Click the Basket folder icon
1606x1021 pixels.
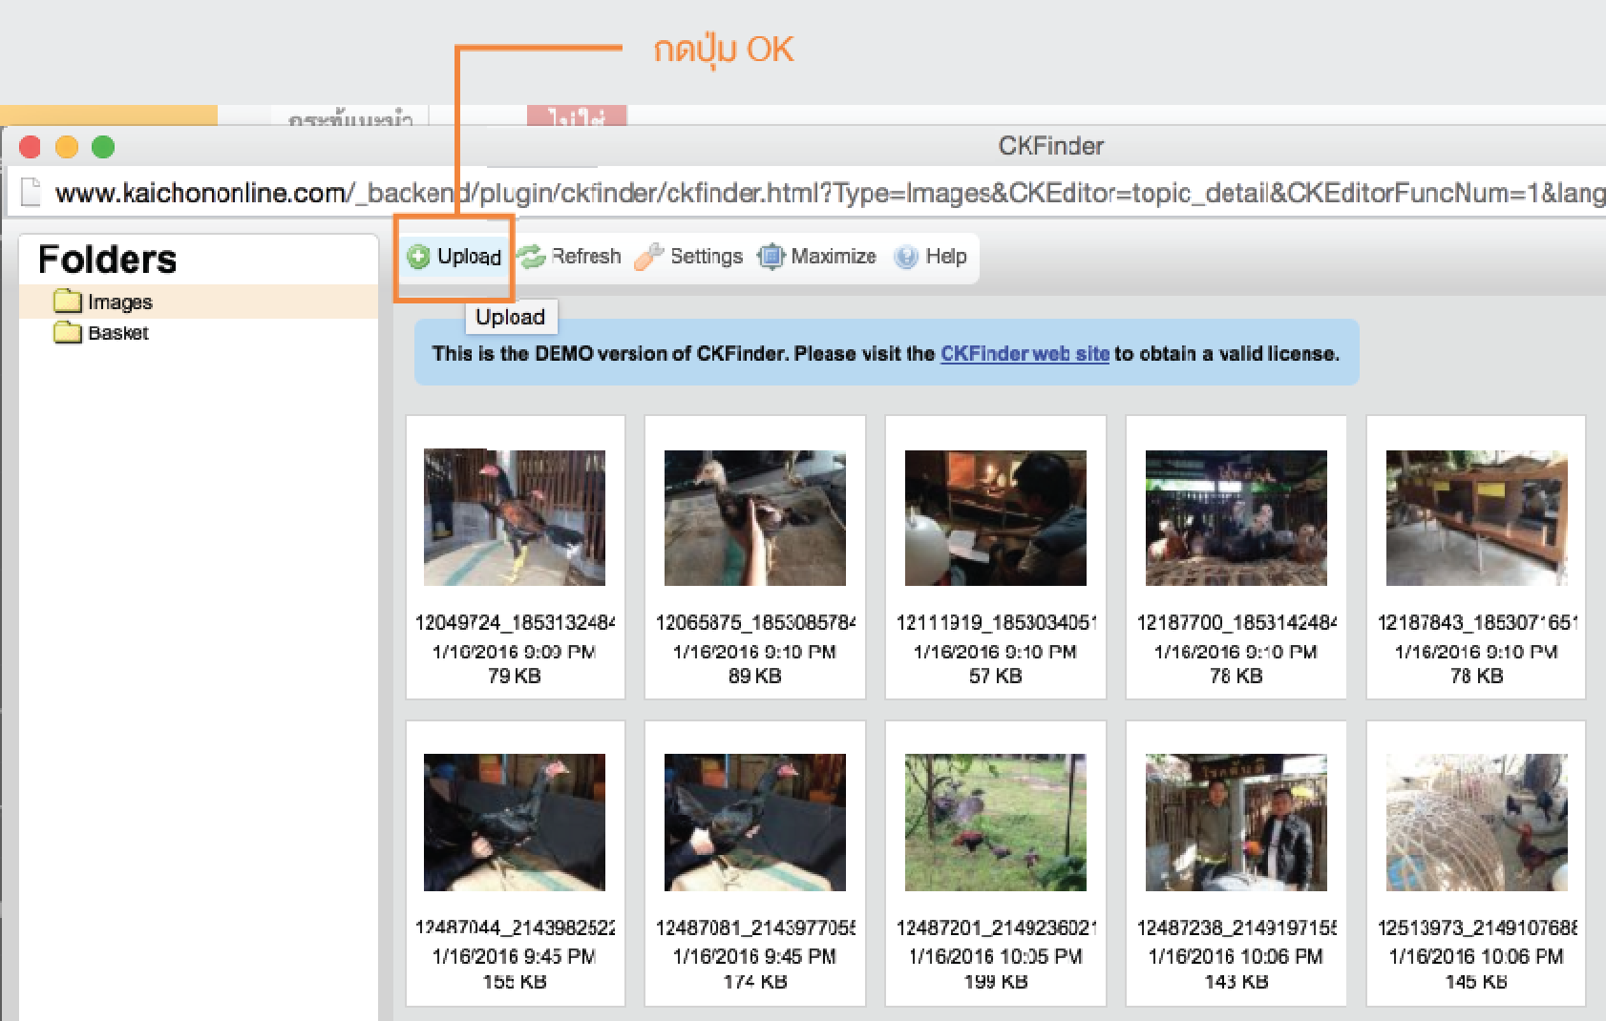tap(68, 333)
